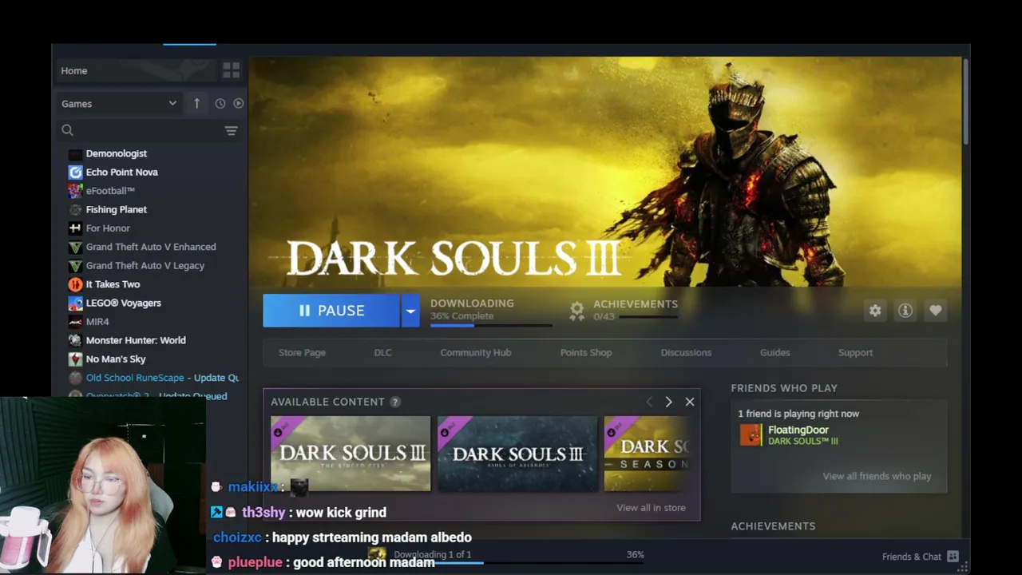Select Grand Theft Auto V Legacy
The width and height of the screenshot is (1022, 575).
145,266
